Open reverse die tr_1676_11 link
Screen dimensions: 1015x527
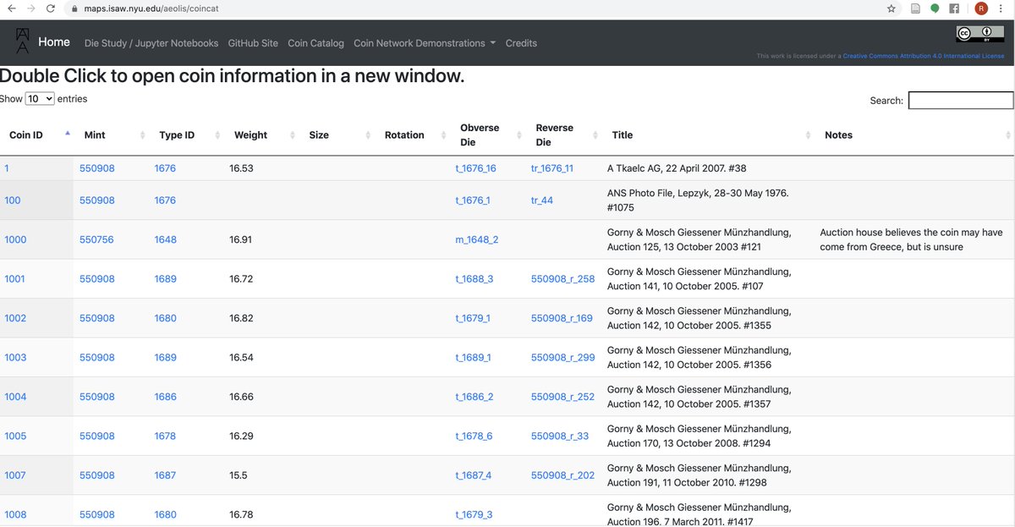(552, 168)
